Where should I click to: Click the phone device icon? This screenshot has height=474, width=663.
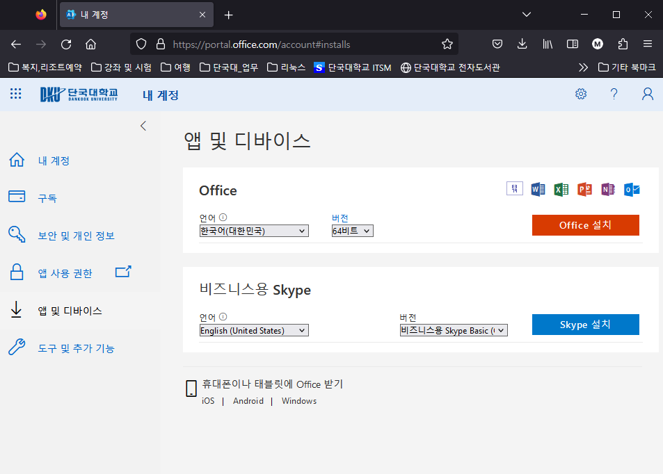pos(191,389)
